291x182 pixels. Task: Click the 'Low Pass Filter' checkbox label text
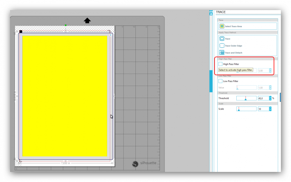pyautogui.click(x=230, y=81)
